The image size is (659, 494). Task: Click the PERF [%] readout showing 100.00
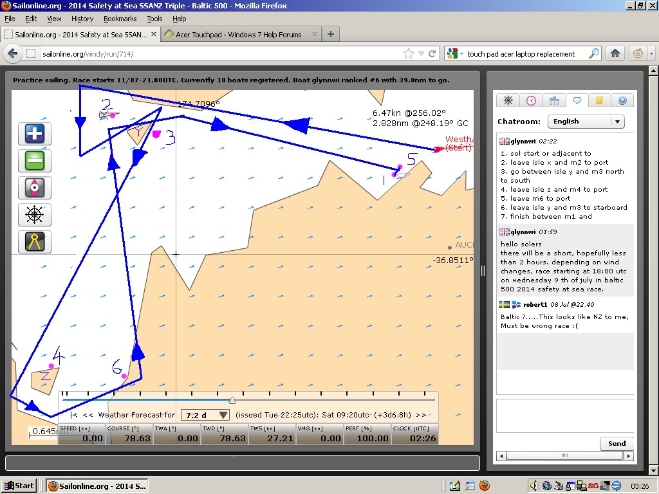pos(367,434)
